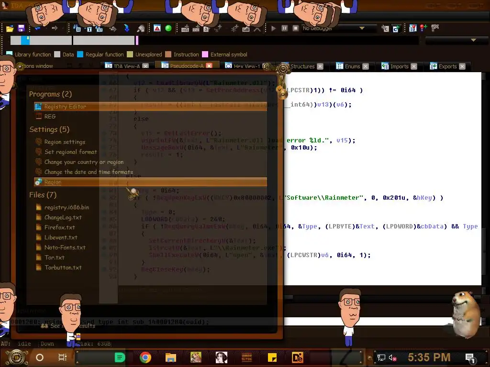
Task: Click the green C refresh toolbar icon
Action: click(x=396, y=29)
